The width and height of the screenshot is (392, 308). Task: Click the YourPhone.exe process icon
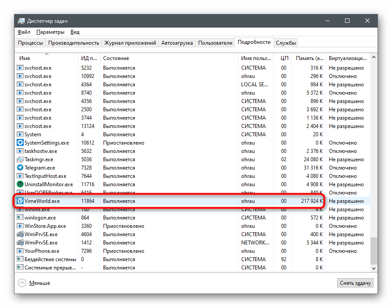click(20, 251)
